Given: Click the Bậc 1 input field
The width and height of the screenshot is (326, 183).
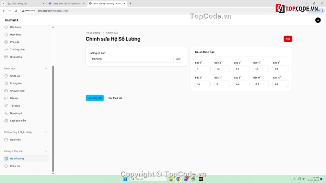Looking at the screenshot, I should pos(202,69).
